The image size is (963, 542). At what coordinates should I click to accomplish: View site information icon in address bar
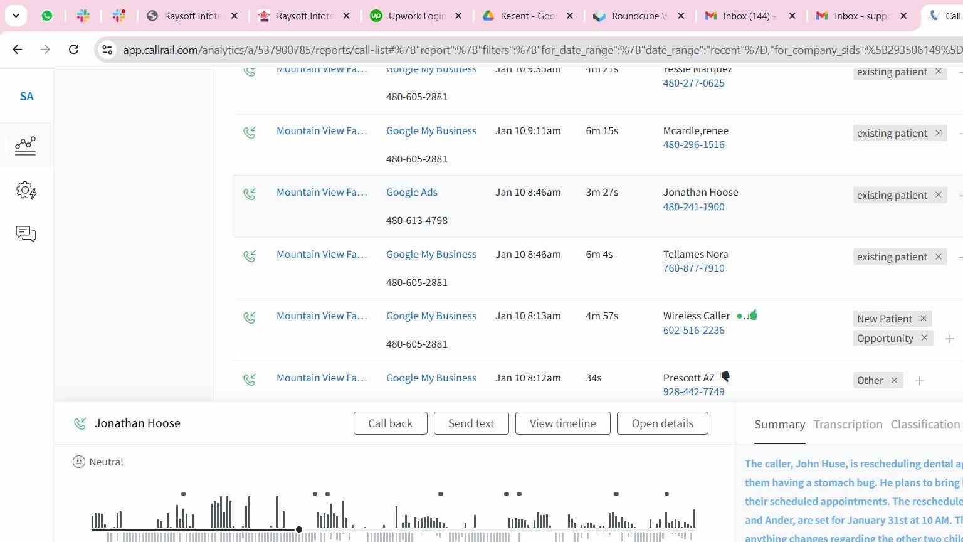coord(107,50)
